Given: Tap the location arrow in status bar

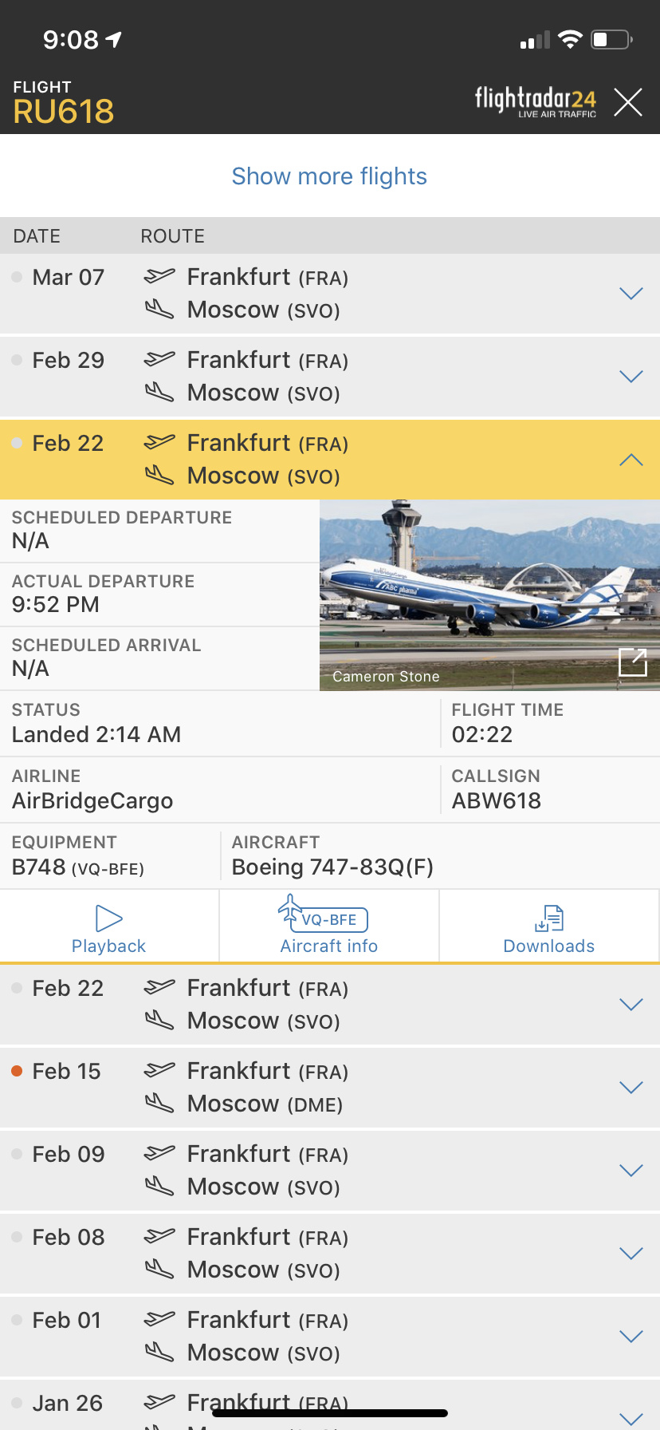Looking at the screenshot, I should coord(114,39).
